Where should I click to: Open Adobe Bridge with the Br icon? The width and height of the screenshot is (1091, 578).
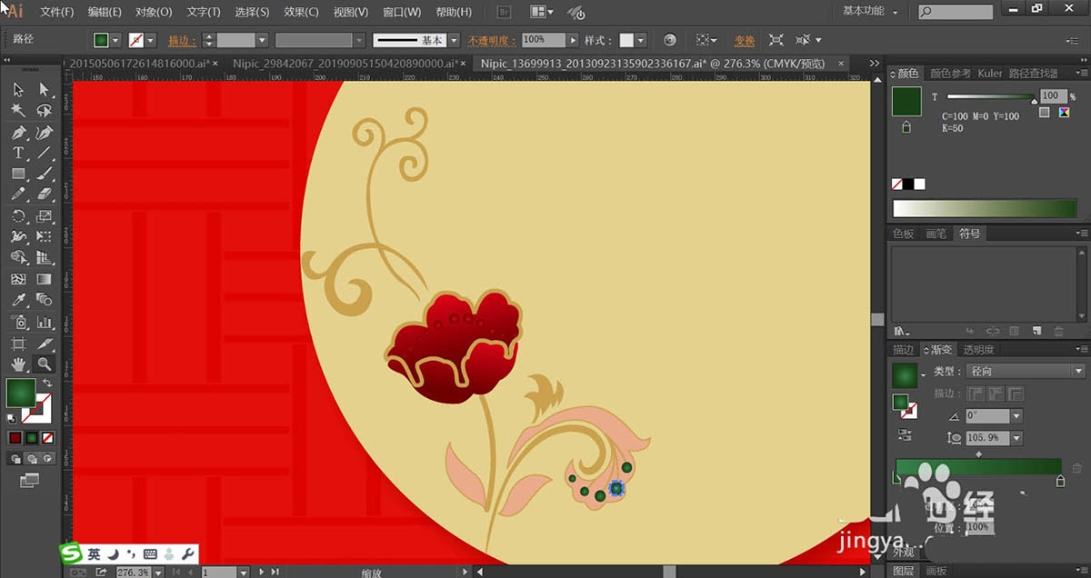coord(505,12)
